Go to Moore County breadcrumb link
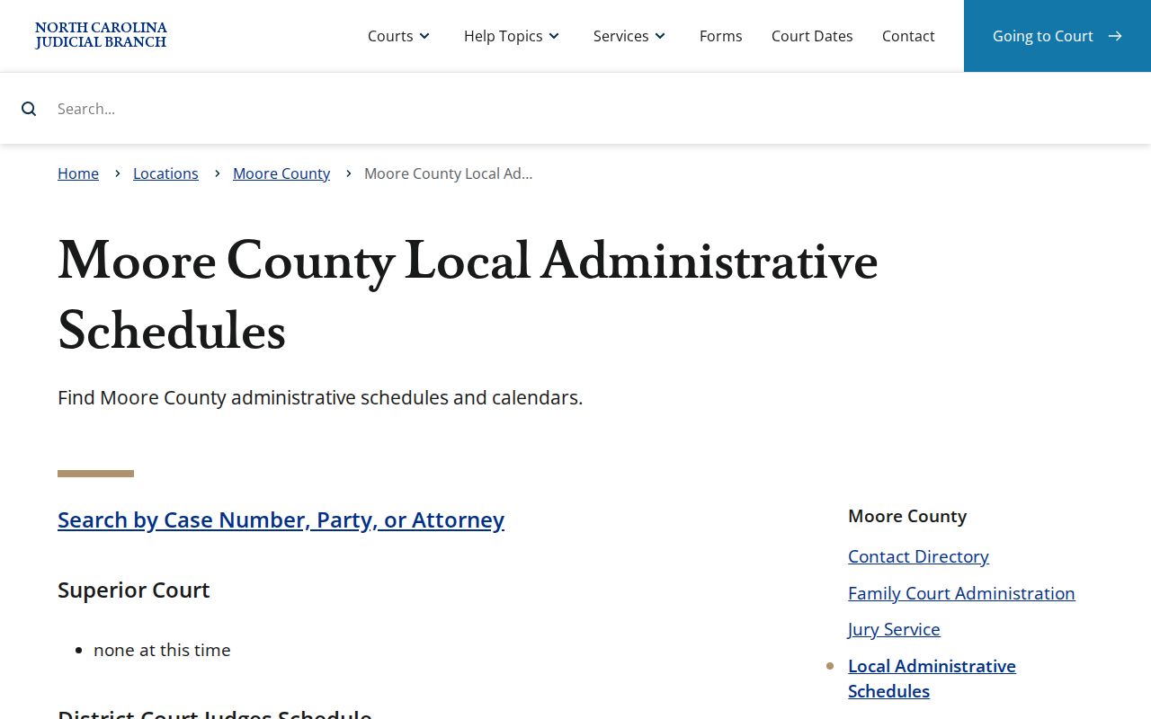The image size is (1151, 719). tap(281, 173)
